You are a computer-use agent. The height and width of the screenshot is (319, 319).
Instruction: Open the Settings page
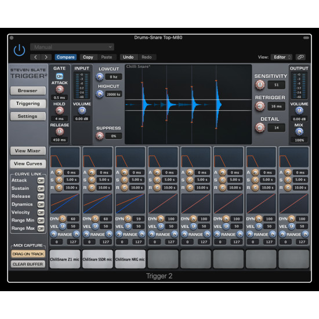[x=28, y=116]
